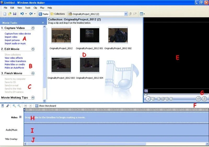
Task: Click the Import video link
Action: point(11,37)
